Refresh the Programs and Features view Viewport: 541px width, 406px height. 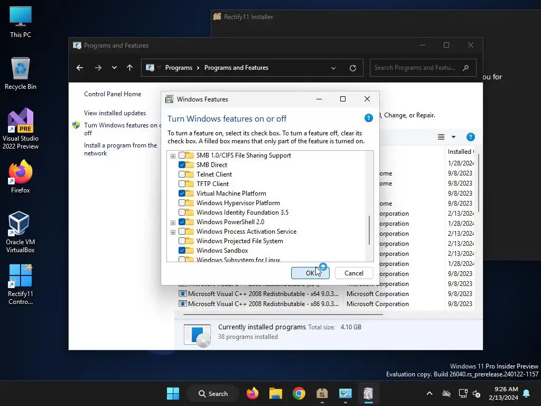(x=352, y=68)
